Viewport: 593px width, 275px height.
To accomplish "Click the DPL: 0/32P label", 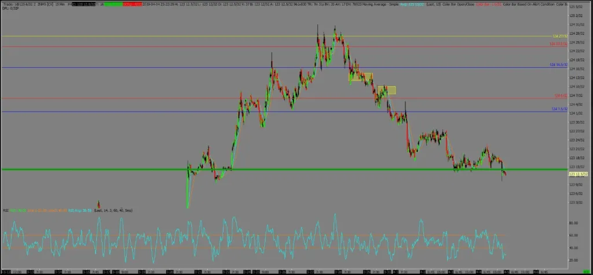I will (x=10, y=8).
